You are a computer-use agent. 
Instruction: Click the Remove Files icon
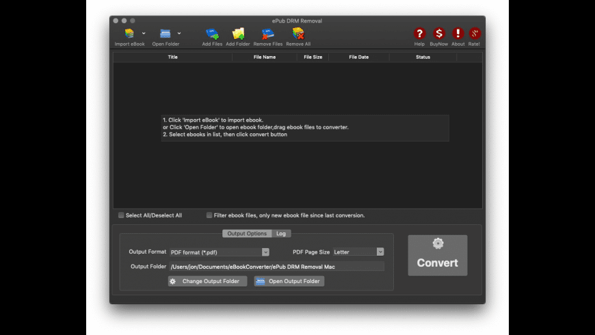[x=267, y=33]
